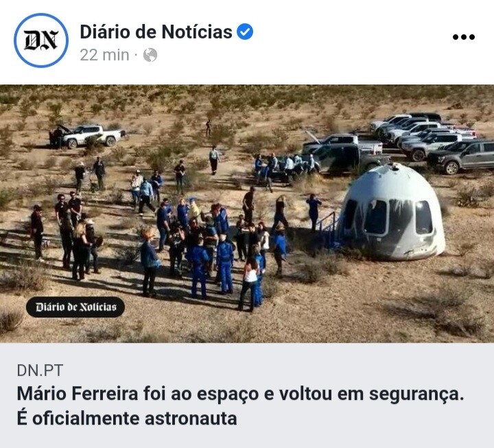Click the blue stairs beside the capsule
This screenshot has height=448, width=494.
[329, 230]
